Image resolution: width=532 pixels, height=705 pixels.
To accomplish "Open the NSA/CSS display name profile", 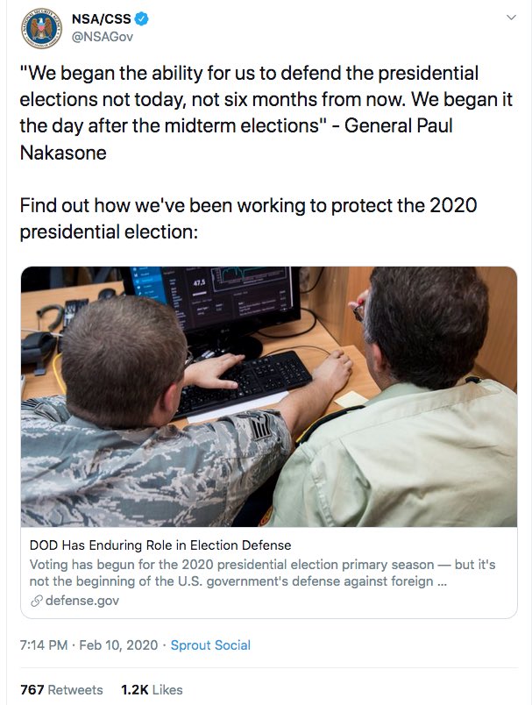I will pyautogui.click(x=101, y=18).
